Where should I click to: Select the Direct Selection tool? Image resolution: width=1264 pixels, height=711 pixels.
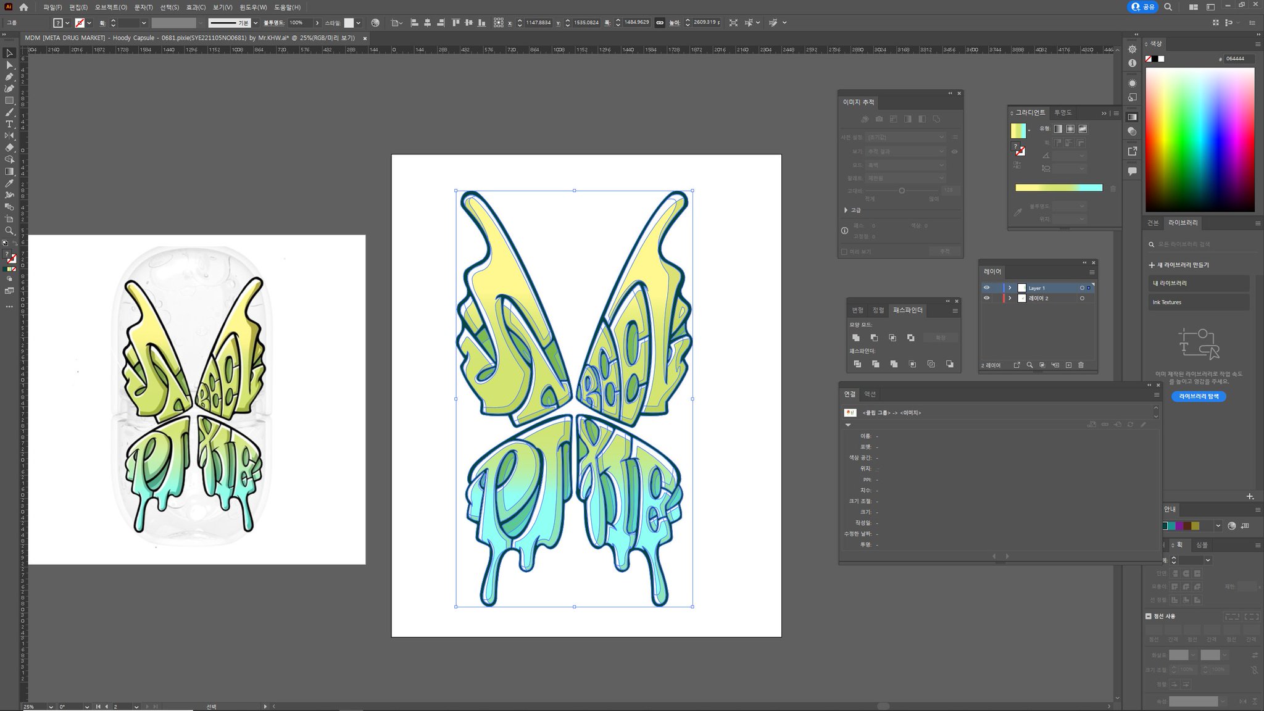[9, 65]
